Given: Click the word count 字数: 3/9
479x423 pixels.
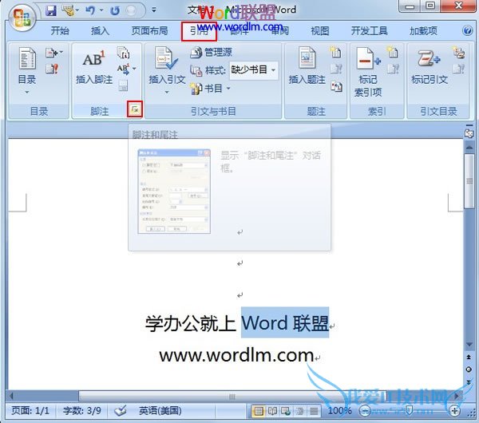Looking at the screenshot, I should pos(82,411).
